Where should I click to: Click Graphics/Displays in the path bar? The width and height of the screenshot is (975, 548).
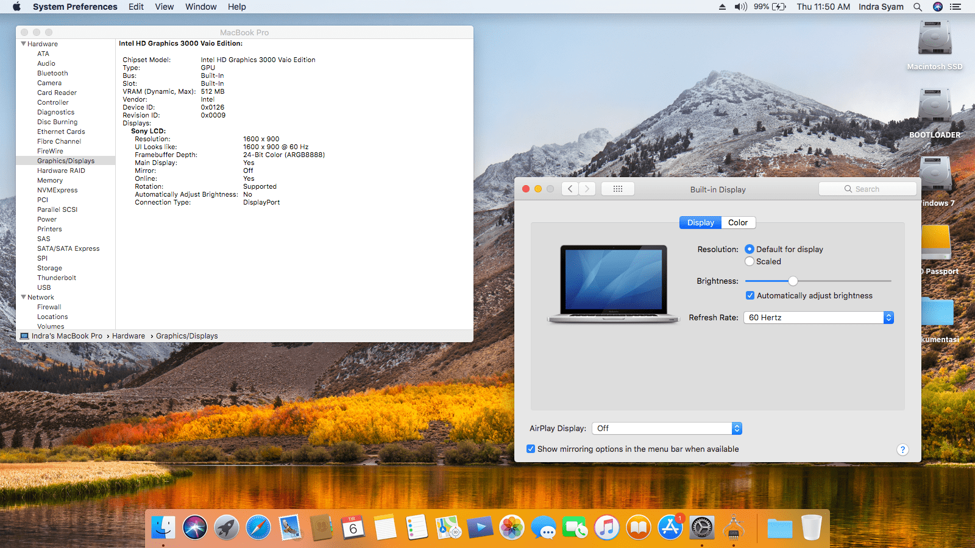point(187,336)
